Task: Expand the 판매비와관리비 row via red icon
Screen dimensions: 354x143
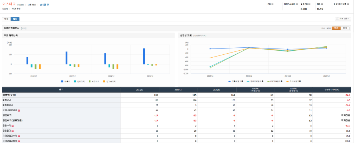Action: pyautogui.click(x=19, y=111)
